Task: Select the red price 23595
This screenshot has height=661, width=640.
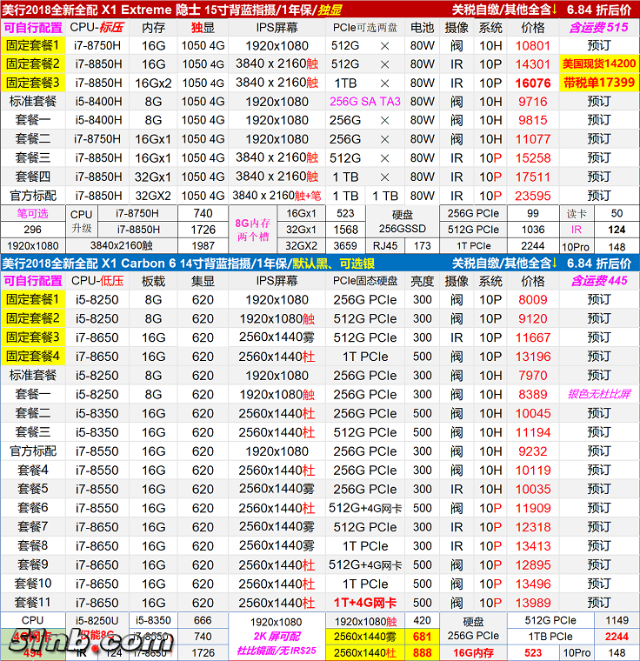Action: 533,196
